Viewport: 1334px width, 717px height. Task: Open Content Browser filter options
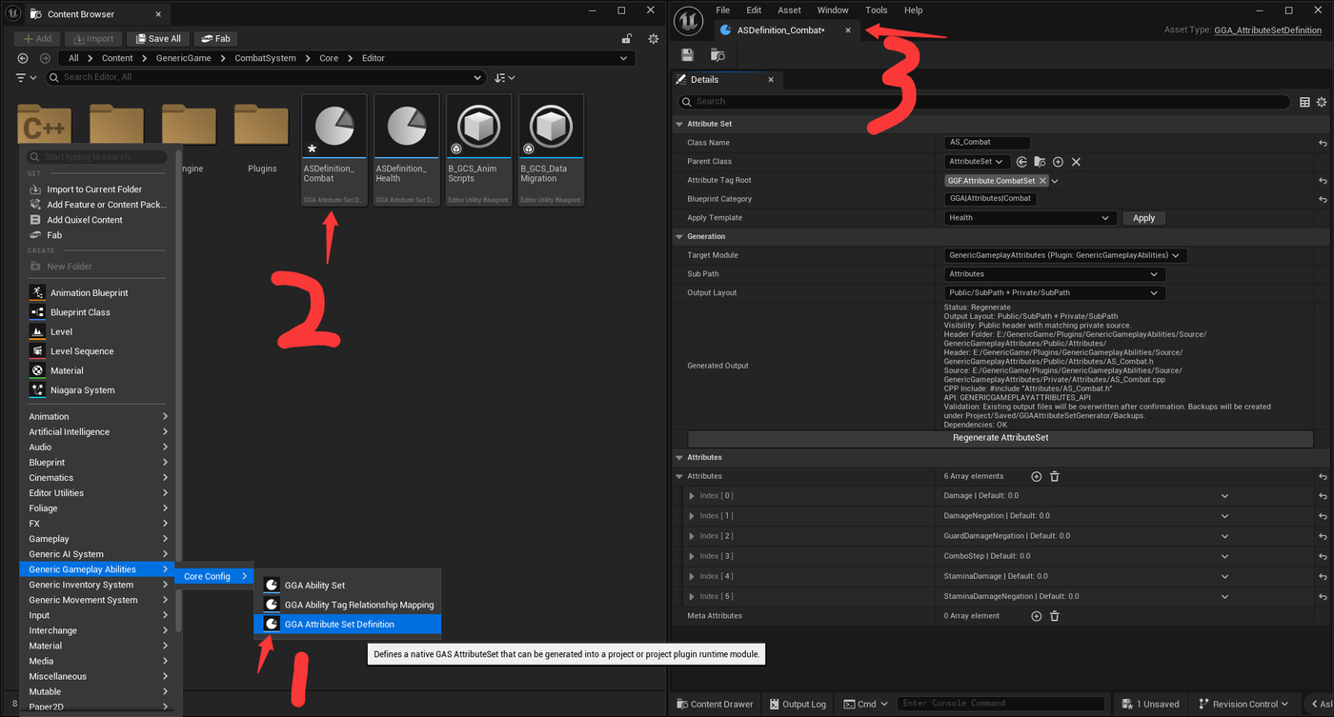coord(26,77)
